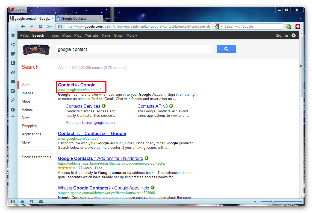This screenshot has height=213, width=312.
Task: Switch to the Google Contacts tab
Action: pos(80,19)
